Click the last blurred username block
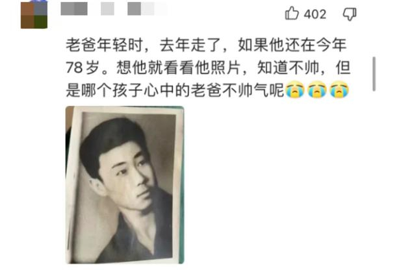The height and width of the screenshot is (270, 416). pos(148,8)
